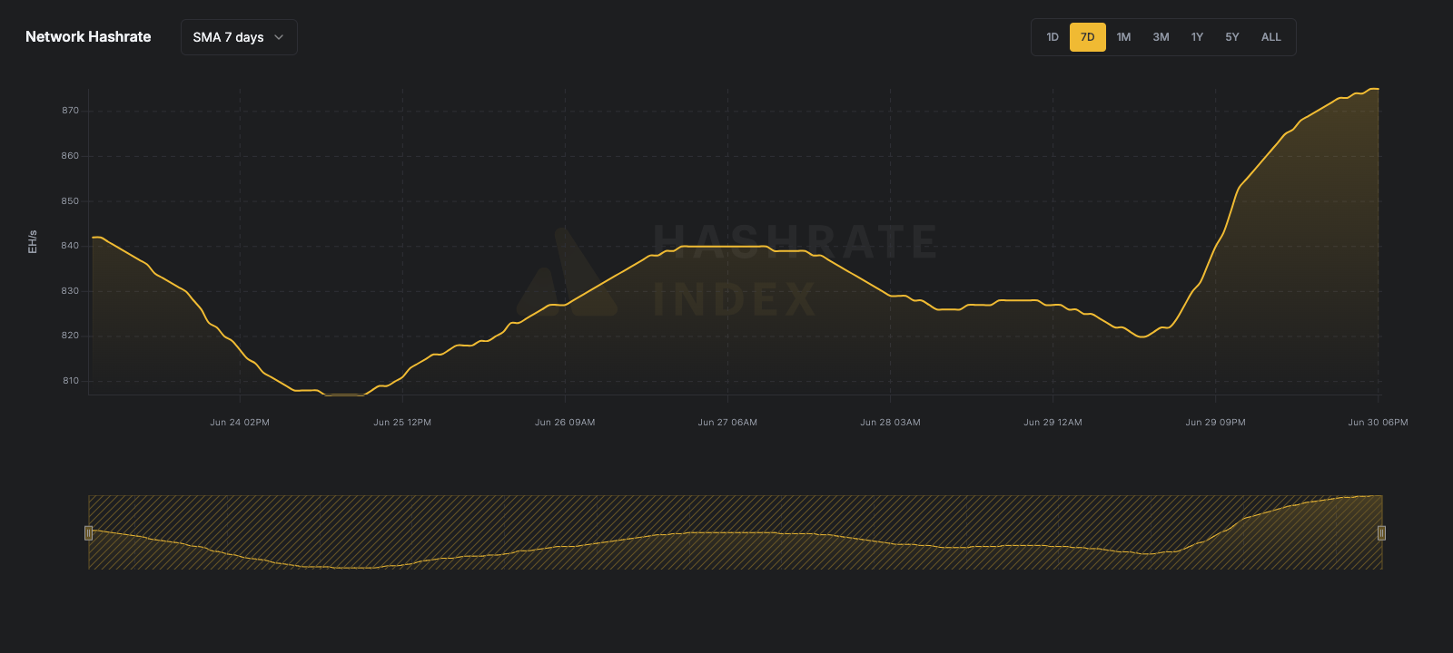Click the right range selector handle
The width and height of the screenshot is (1453, 653).
tap(1381, 532)
